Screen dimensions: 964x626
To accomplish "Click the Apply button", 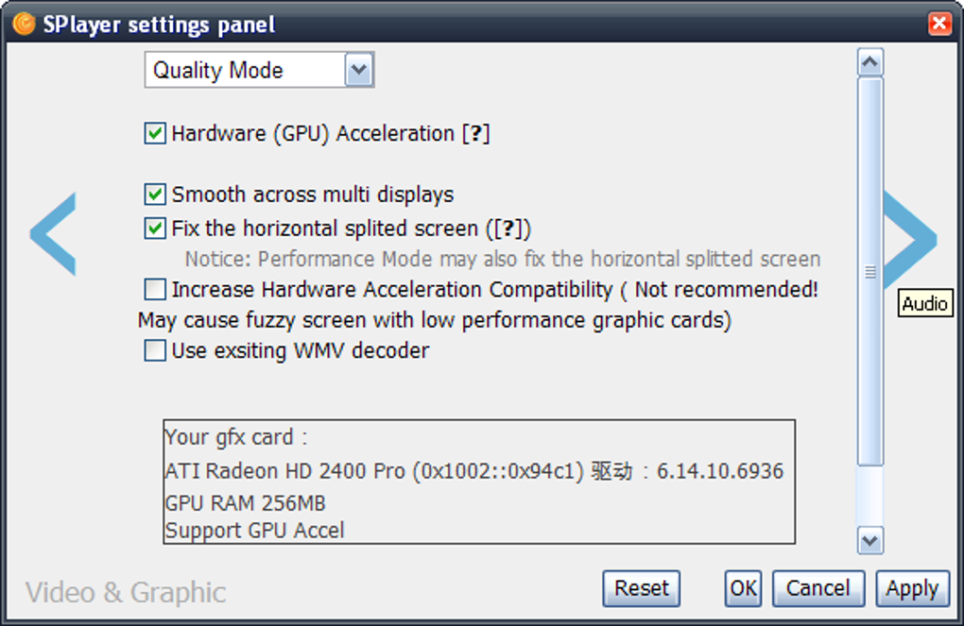I will (912, 588).
